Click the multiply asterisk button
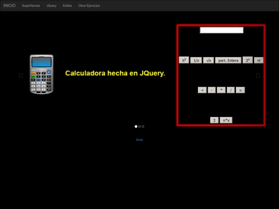Screen dimensions: 279x209 click(x=221, y=90)
